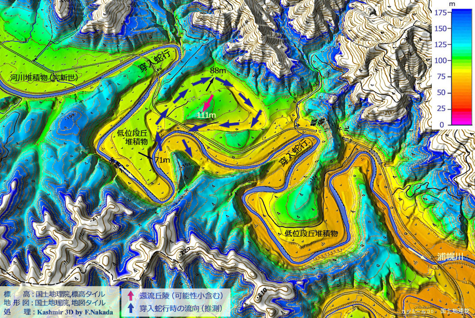475x318 pixels.
Task: Click the blue arrow icon in the legend
Action: click(130, 307)
